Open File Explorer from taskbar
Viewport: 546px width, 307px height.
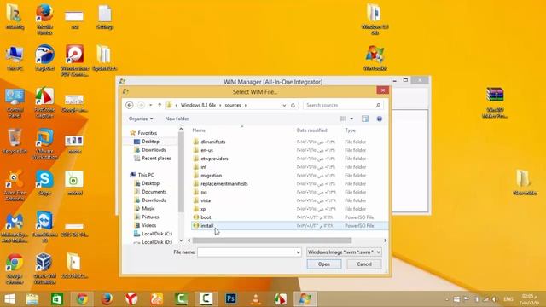tap(32, 298)
